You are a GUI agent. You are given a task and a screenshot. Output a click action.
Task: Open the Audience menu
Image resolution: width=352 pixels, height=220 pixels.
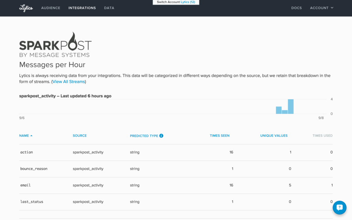[51, 8]
